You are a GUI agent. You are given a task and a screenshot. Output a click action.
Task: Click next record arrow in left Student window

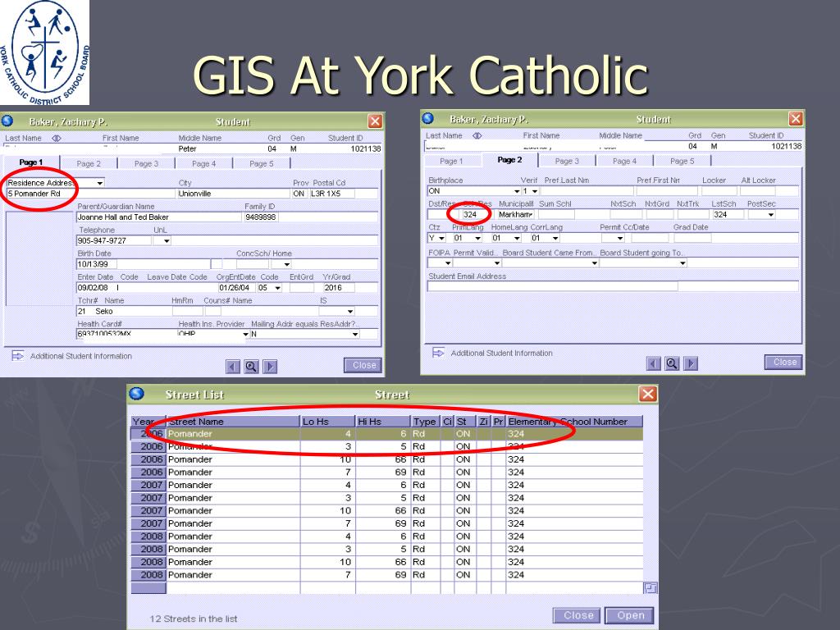tap(270, 367)
